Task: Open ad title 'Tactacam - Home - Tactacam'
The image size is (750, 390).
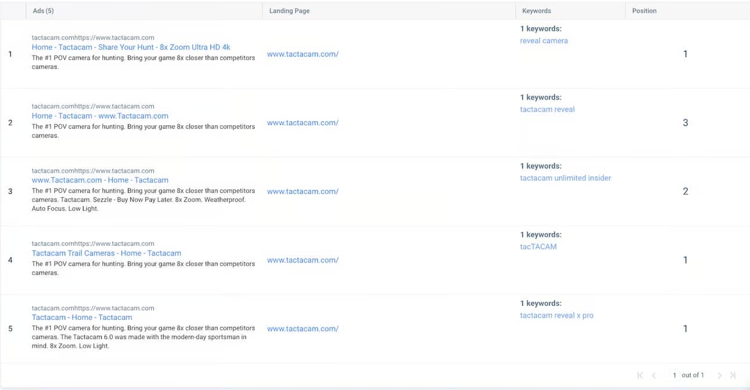Action: coord(82,318)
